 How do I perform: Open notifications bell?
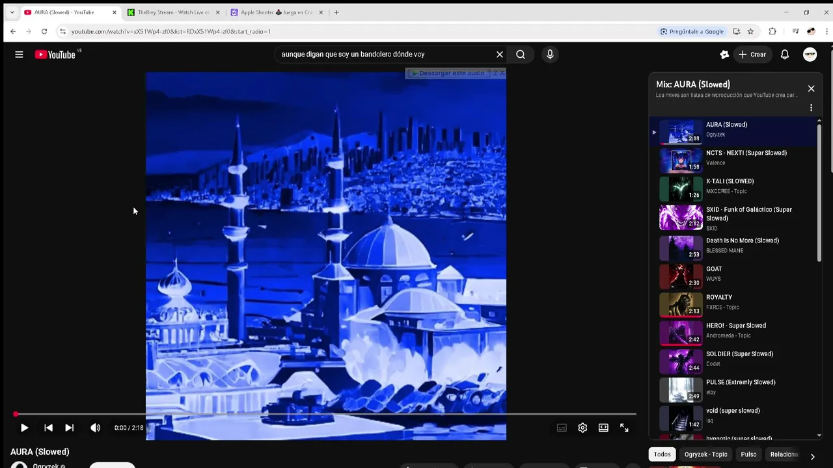[785, 55]
